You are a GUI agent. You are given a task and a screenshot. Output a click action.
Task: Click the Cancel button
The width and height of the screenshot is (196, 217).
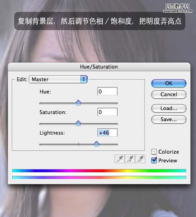tap(169, 94)
